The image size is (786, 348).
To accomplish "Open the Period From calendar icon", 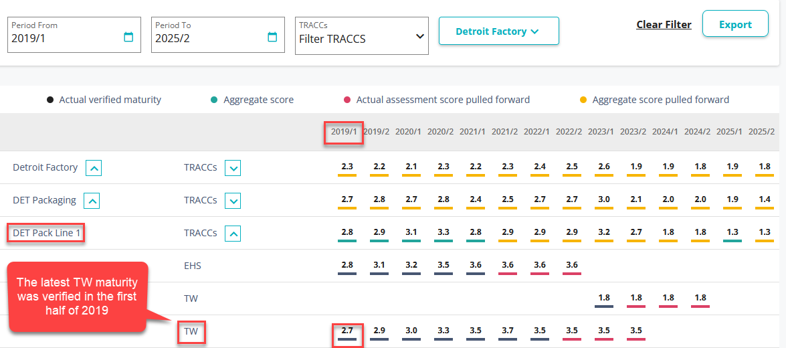I will (128, 37).
